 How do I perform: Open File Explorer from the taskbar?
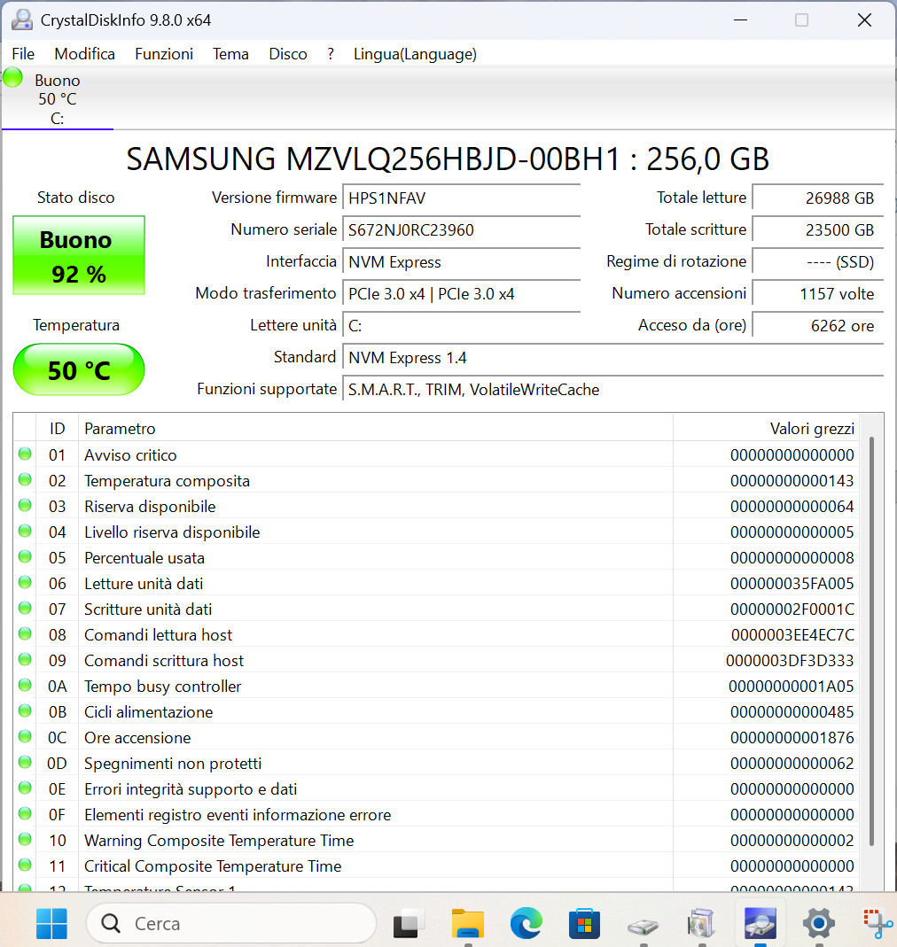[x=467, y=923]
